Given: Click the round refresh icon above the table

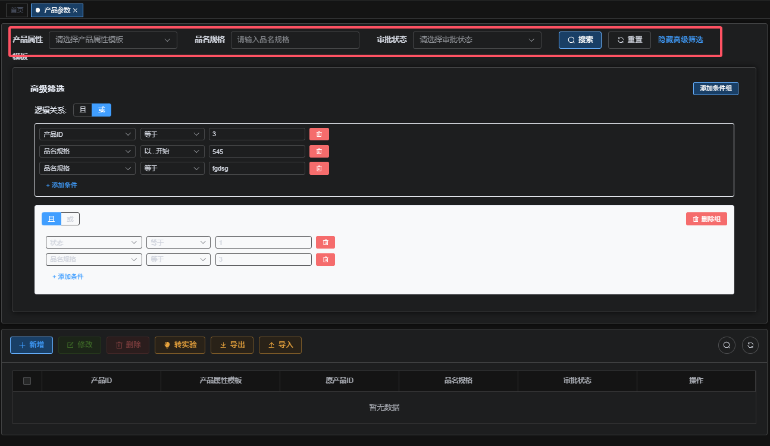Looking at the screenshot, I should (x=750, y=345).
